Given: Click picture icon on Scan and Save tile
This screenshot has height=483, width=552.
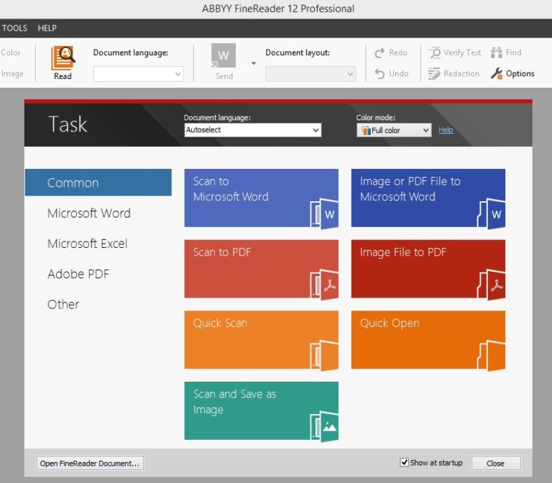Looking at the screenshot, I should 325,426.
